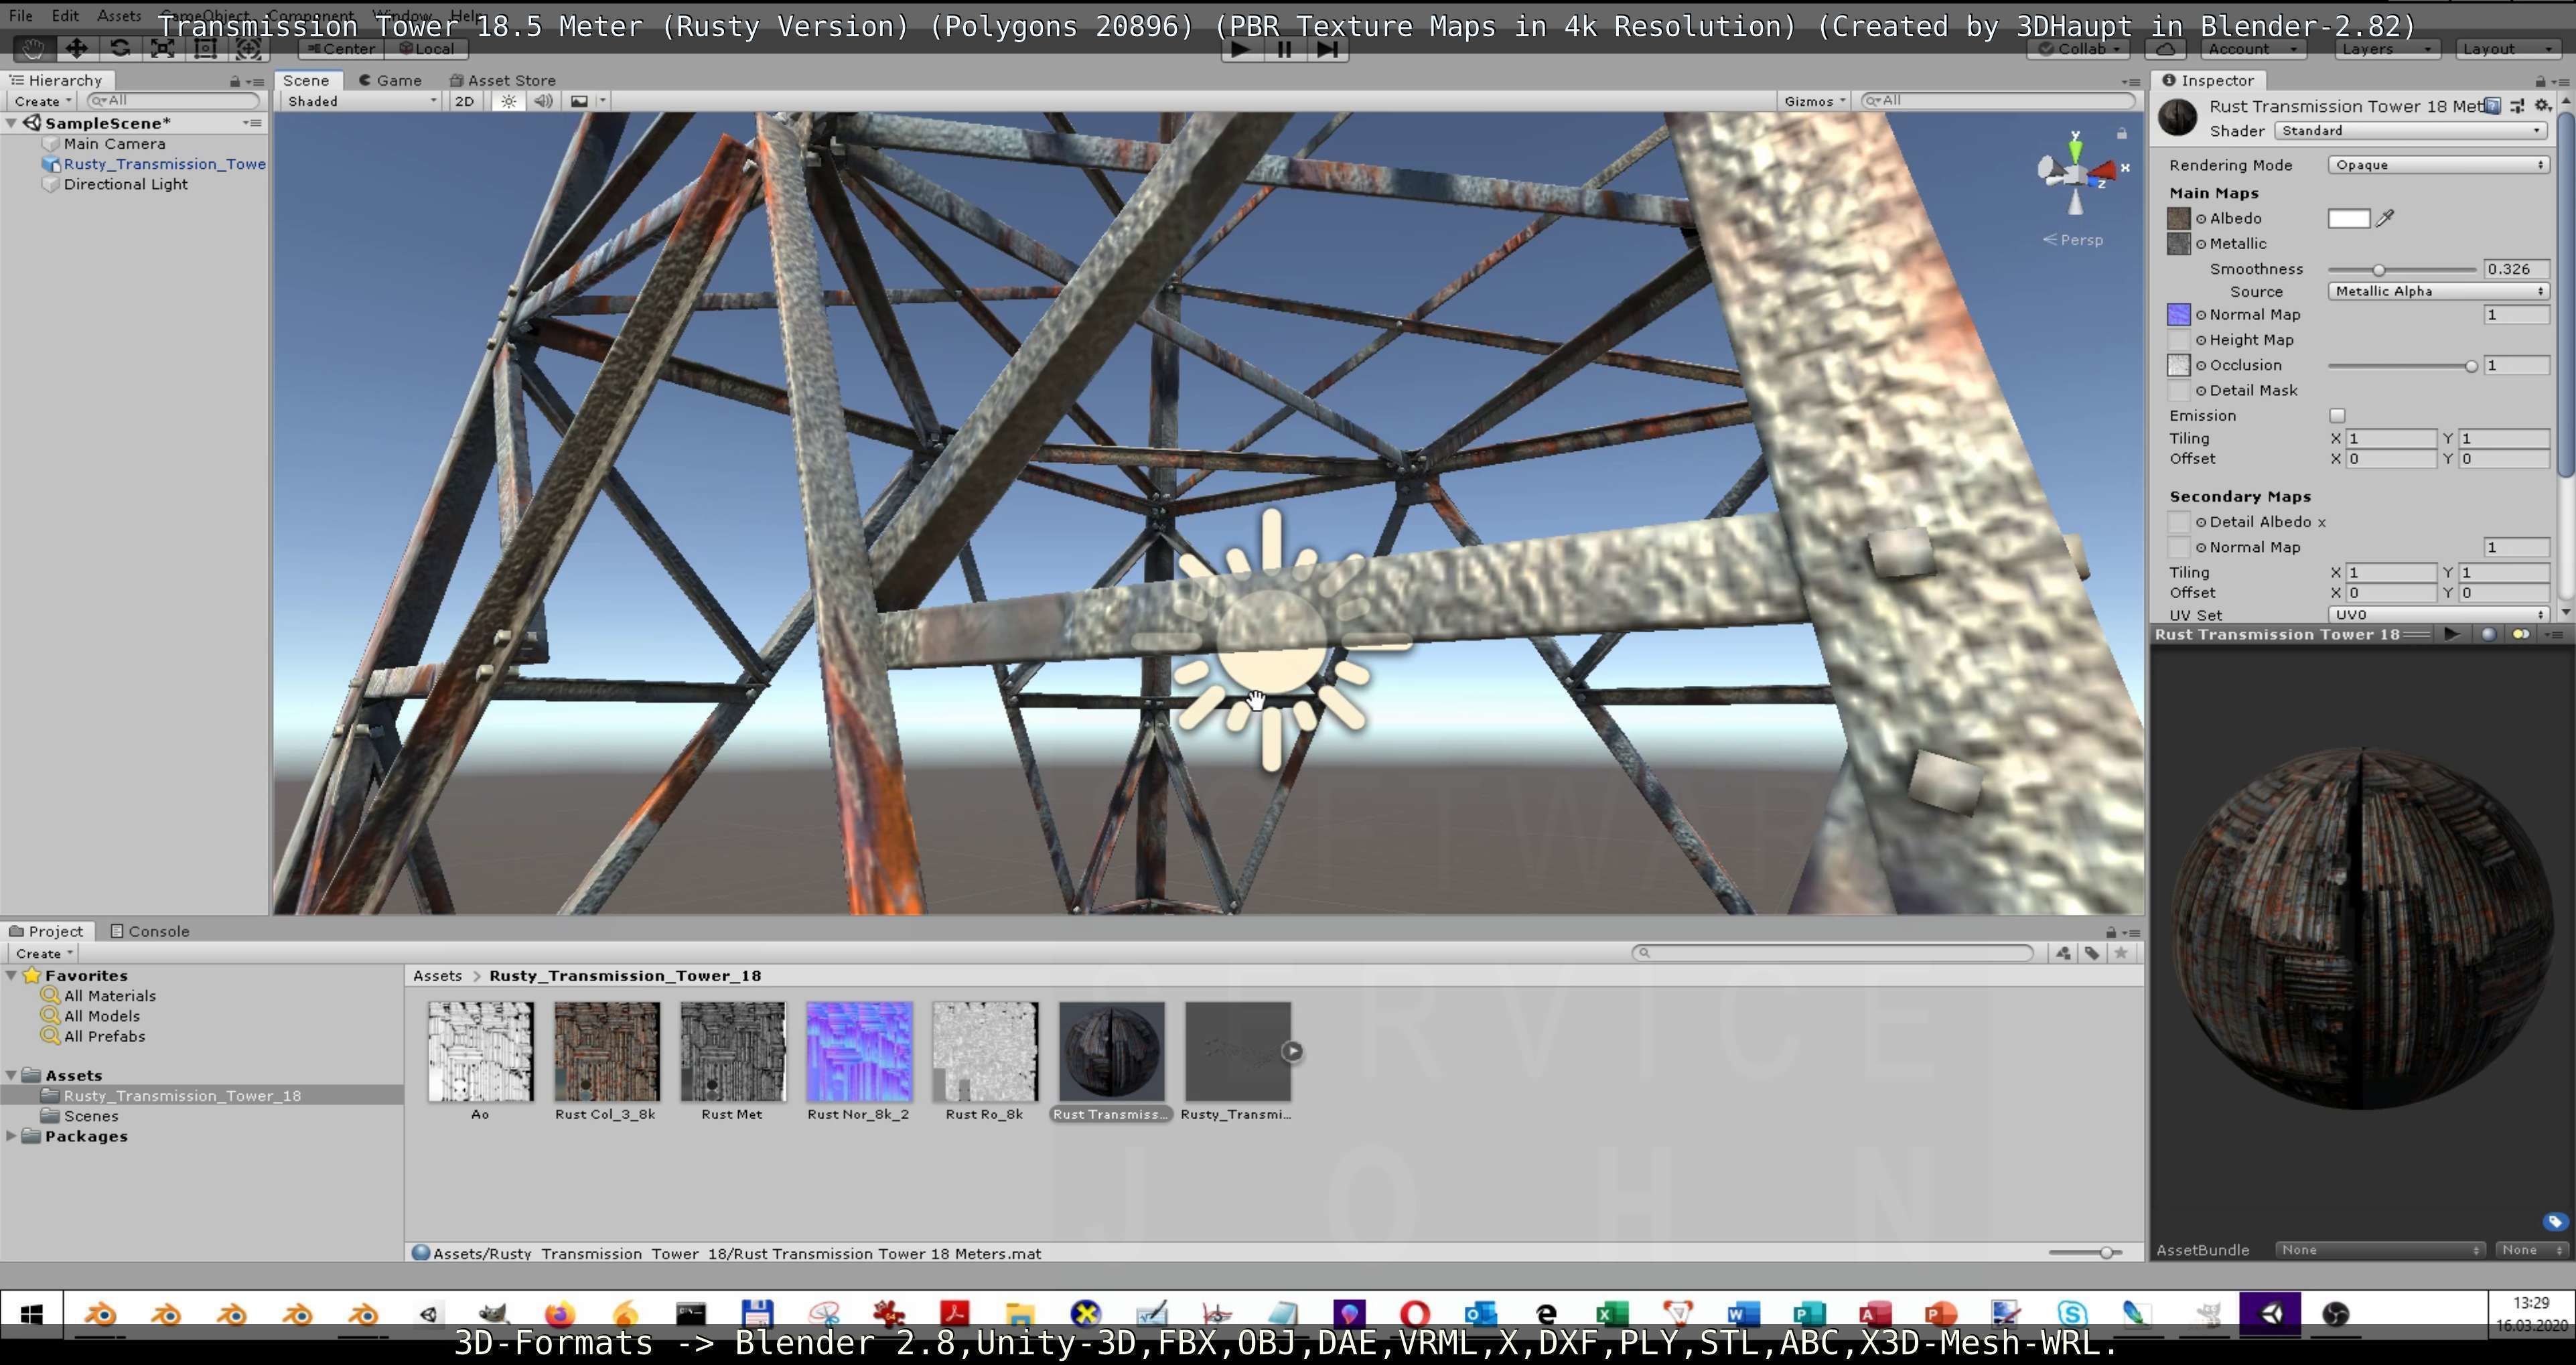Select the Rust Nor_8k_2 normal texture
Viewport: 2576px width, 1365px height.
[x=858, y=1062]
